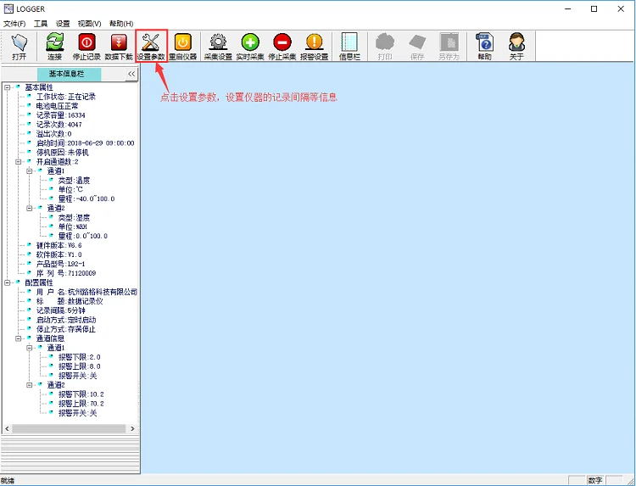Screen dimensions: 636x486
Task: Click the 保存 (Save) toolbar icon
Action: [417, 47]
